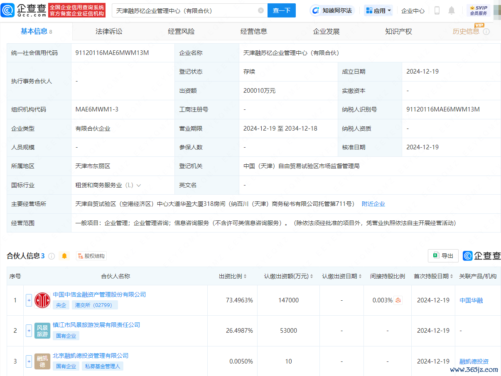
Task: Click the 导出 export button
Action: pos(443,256)
